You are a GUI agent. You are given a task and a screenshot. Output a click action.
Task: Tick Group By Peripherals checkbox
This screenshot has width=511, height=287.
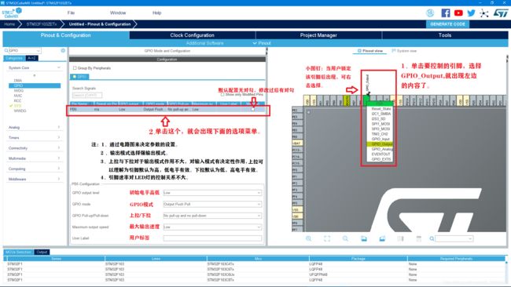(75, 68)
